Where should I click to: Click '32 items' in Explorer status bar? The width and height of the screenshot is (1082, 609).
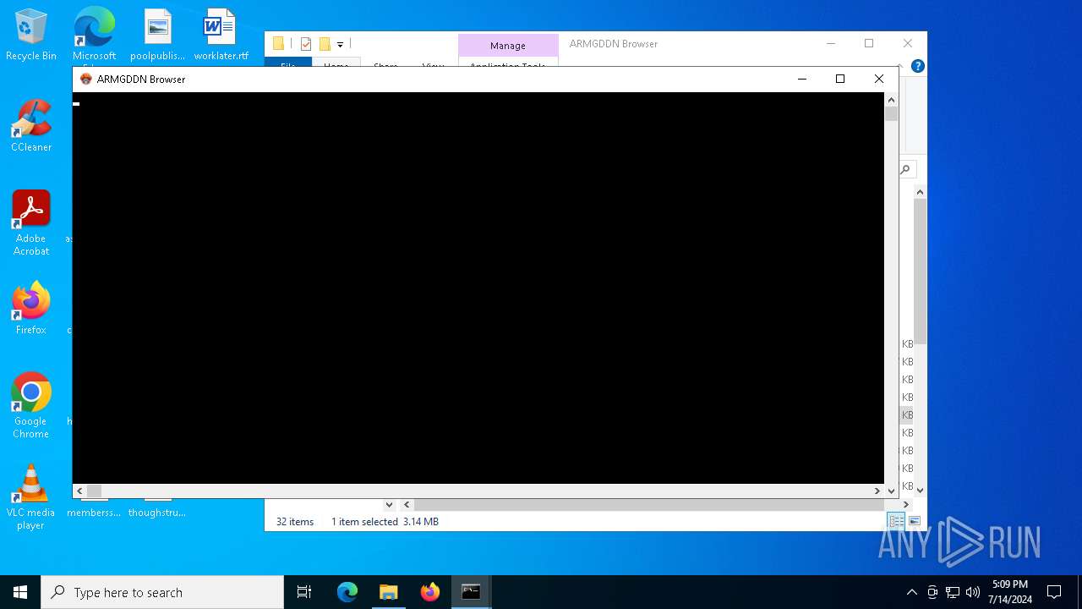(295, 522)
